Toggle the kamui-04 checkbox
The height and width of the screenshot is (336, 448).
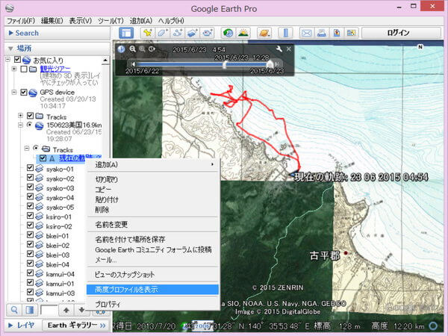30,273
